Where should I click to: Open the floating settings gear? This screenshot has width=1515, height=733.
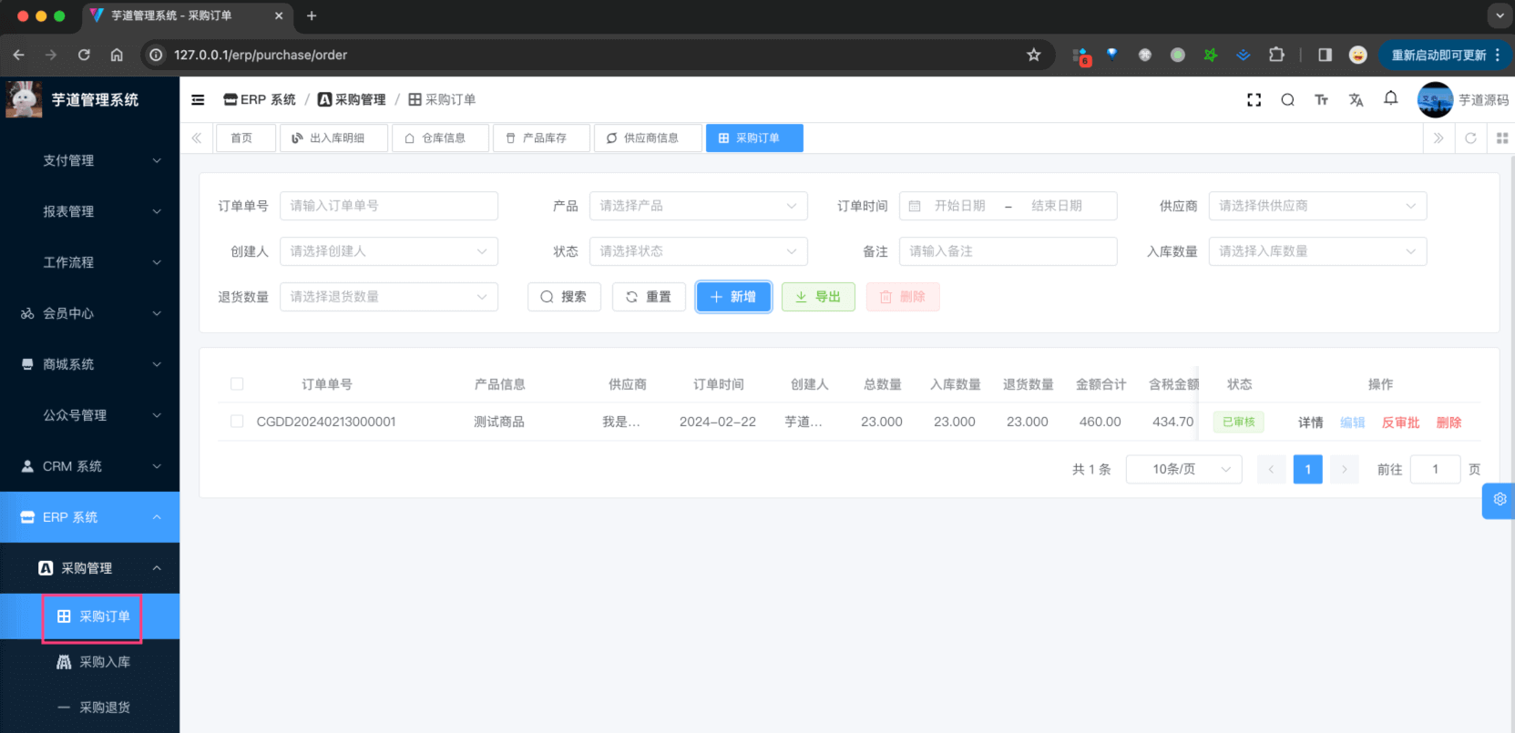point(1500,500)
